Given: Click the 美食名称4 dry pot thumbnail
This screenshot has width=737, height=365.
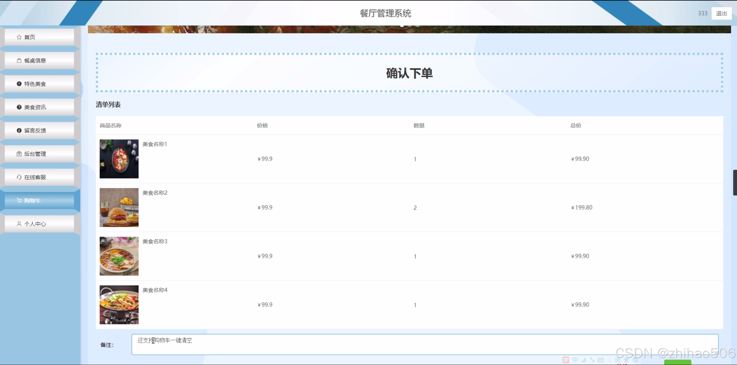Looking at the screenshot, I should point(119,305).
